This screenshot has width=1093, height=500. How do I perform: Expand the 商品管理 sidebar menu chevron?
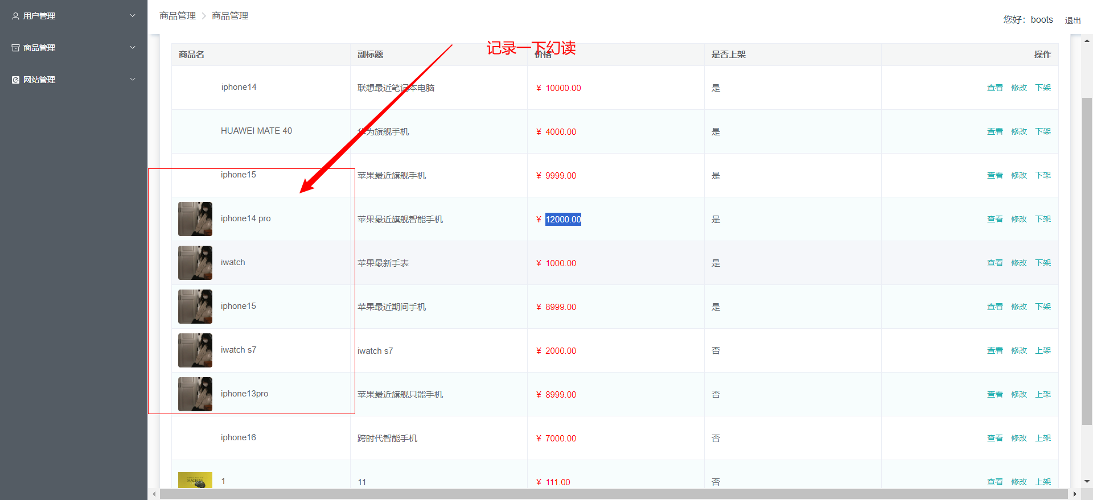pyautogui.click(x=133, y=48)
